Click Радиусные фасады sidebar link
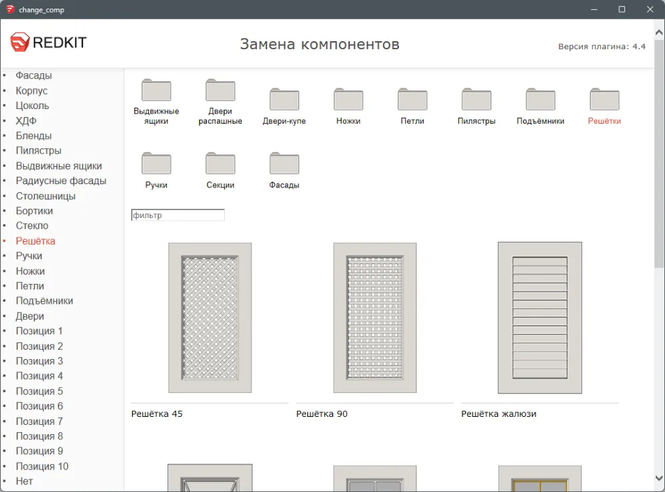Image resolution: width=665 pixels, height=492 pixels. pos(61,181)
